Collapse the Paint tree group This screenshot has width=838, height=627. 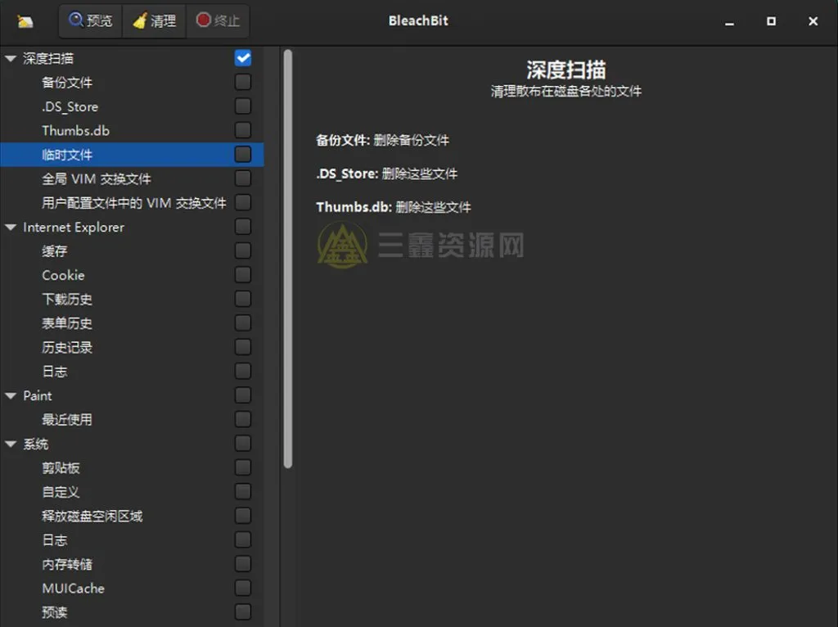[11, 395]
